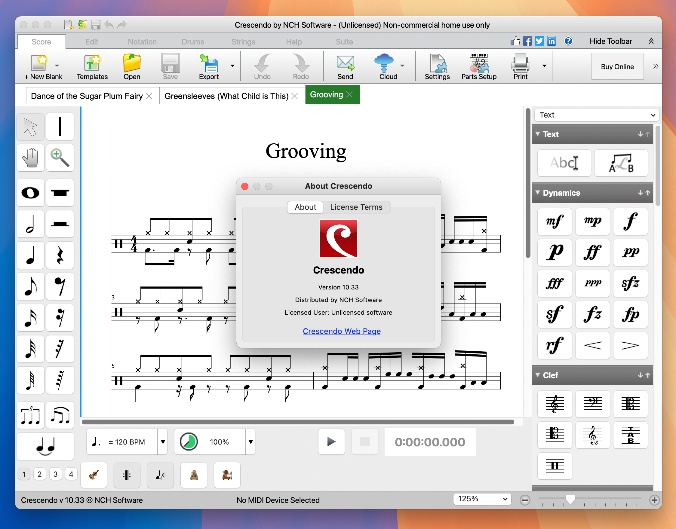
Task: Open the License Terms tab
Action: (x=356, y=207)
